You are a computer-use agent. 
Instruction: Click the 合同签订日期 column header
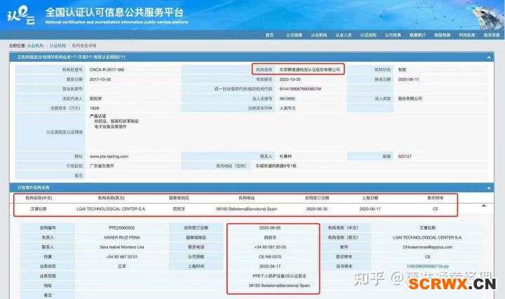(x=317, y=198)
